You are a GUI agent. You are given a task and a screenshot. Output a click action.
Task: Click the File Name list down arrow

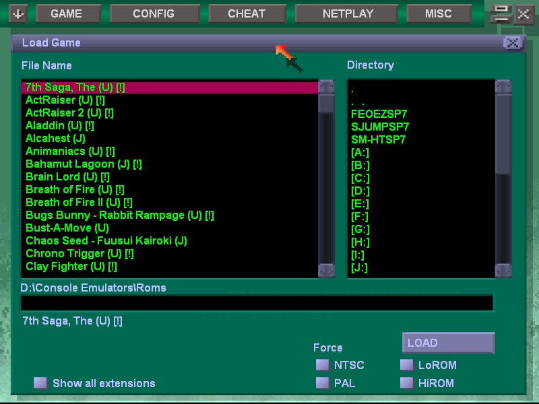coord(326,270)
